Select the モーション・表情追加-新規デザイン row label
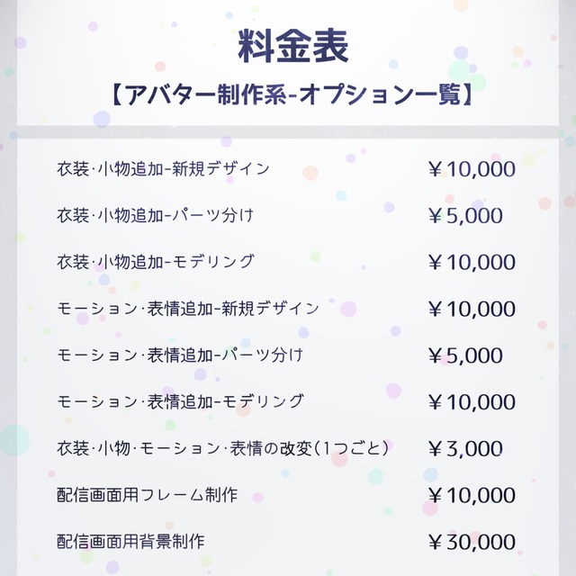 coord(188,309)
